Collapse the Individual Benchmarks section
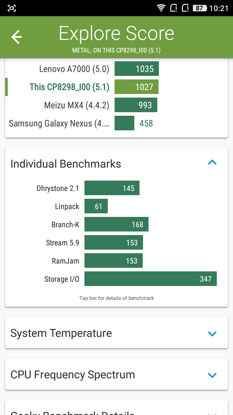Image resolution: width=233 pixels, height=415 pixels. click(212, 162)
